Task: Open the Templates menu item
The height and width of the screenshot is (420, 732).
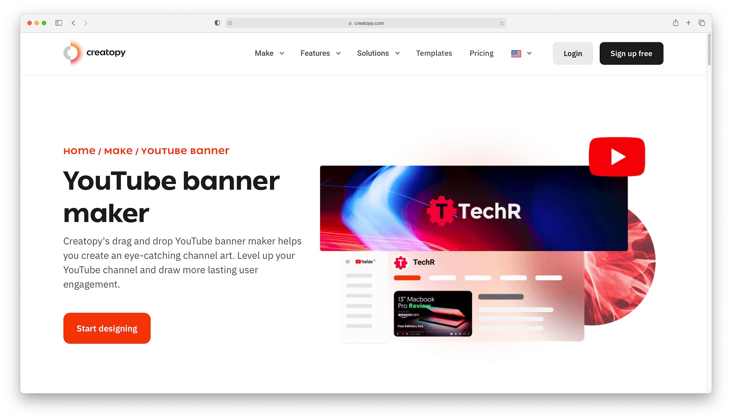Action: pos(434,53)
